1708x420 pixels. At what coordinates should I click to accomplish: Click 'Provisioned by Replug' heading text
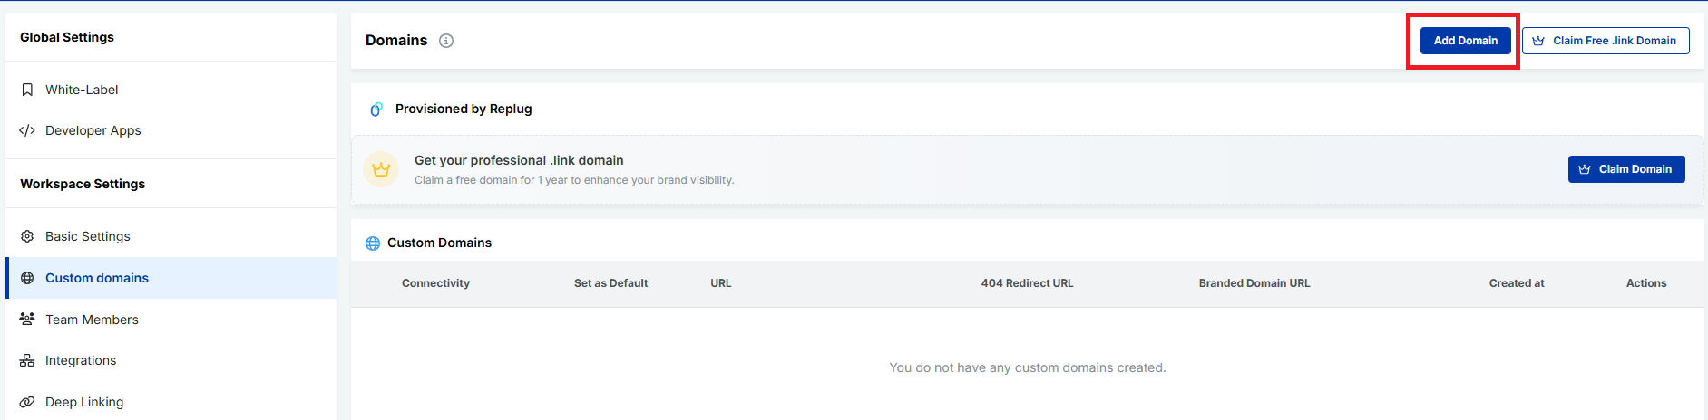pos(464,109)
